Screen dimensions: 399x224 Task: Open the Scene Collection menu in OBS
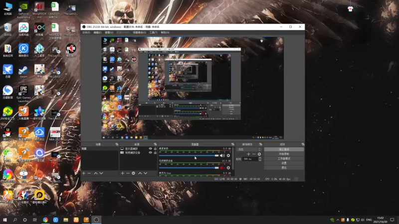point(140,32)
